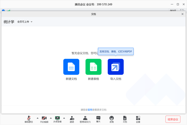Open 管理成员(1) member management
This screenshot has height=125, width=187.
pos(85,119)
